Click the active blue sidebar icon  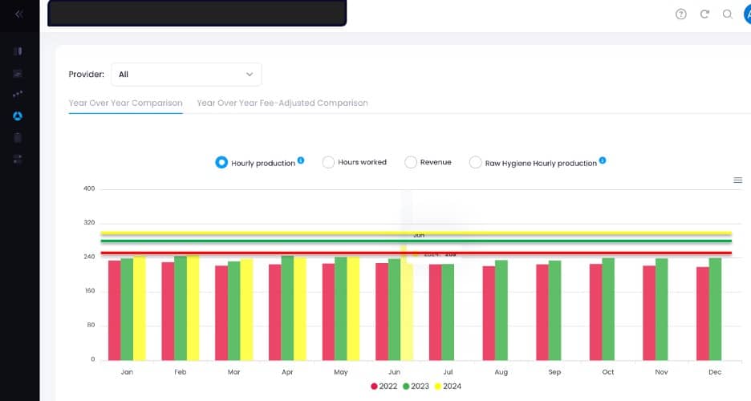pyautogui.click(x=18, y=115)
